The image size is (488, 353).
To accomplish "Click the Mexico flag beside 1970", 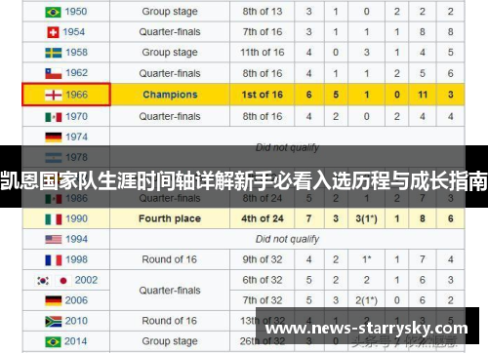I will coord(54,117).
